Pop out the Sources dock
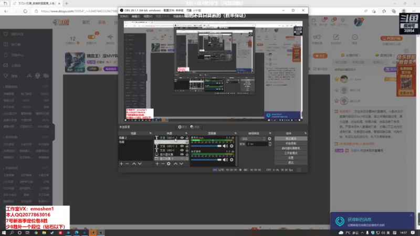 186,133
